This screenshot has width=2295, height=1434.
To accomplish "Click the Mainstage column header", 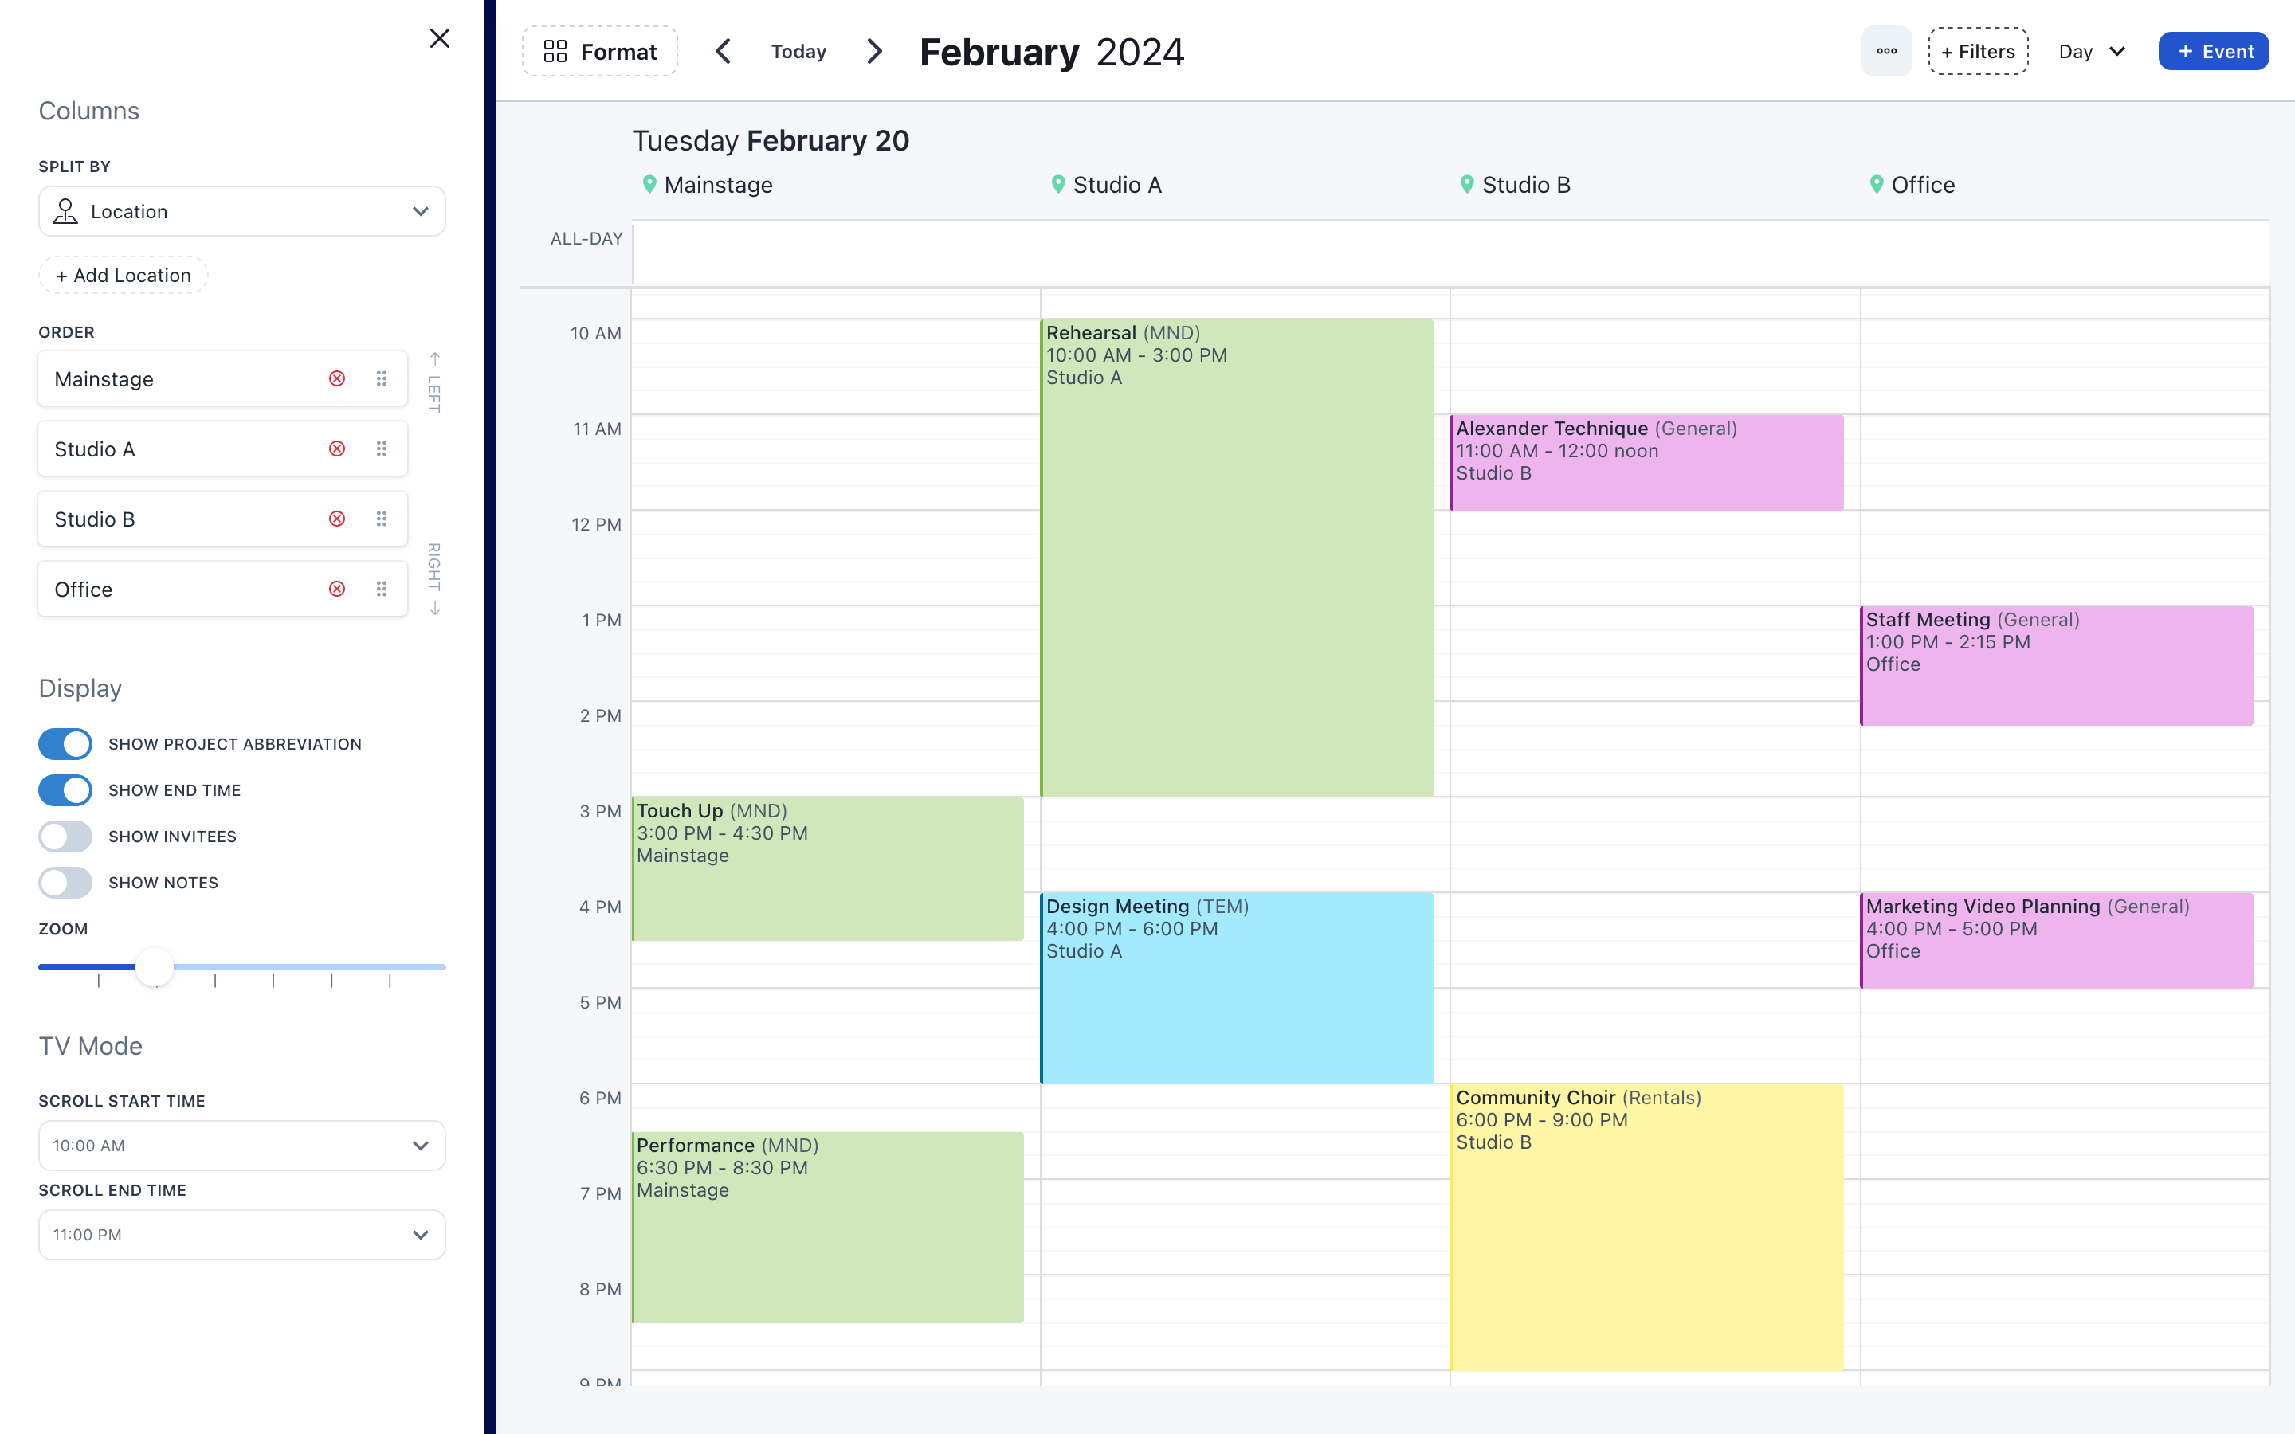I will pos(718,185).
